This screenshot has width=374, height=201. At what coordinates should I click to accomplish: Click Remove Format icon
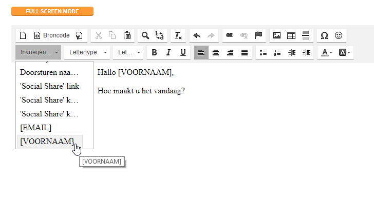[x=178, y=35]
